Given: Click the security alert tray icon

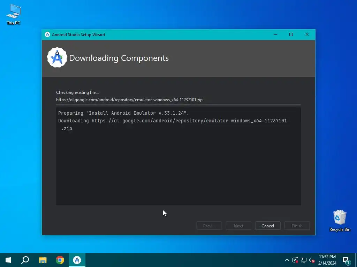Looking at the screenshot, I should click(x=295, y=260).
